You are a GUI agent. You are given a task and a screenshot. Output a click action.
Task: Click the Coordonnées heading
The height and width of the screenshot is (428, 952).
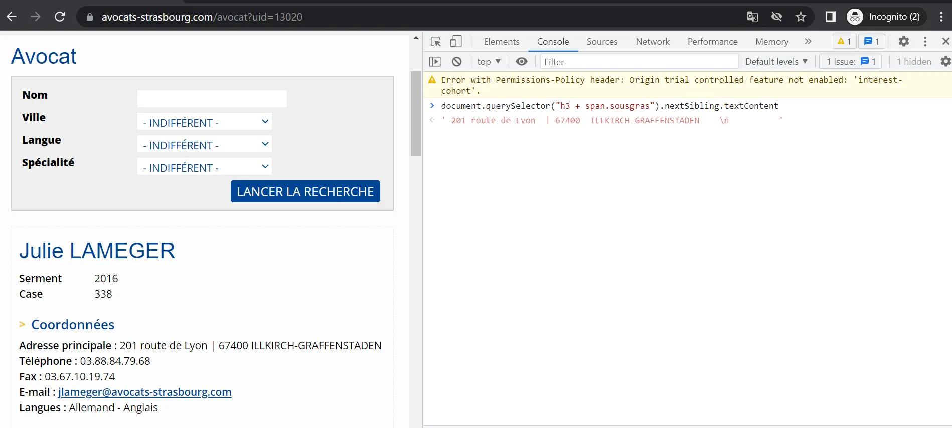[73, 325]
